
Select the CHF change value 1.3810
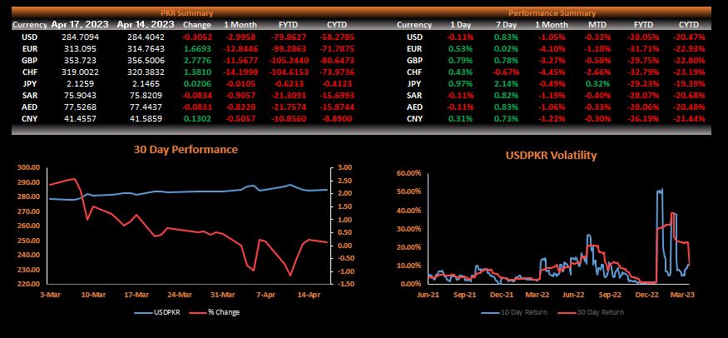pos(197,72)
